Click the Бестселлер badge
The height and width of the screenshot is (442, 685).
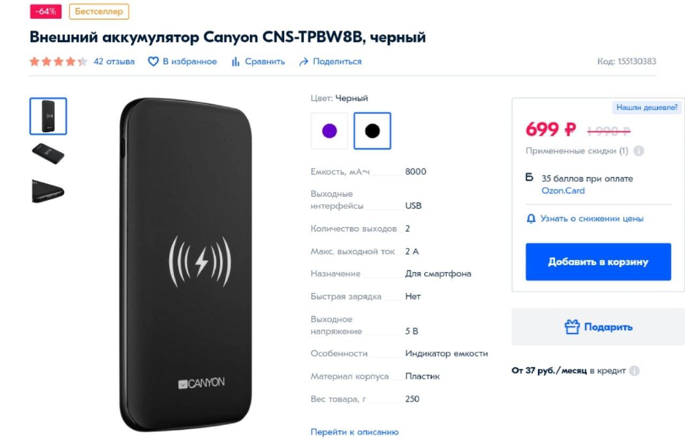pyautogui.click(x=99, y=11)
